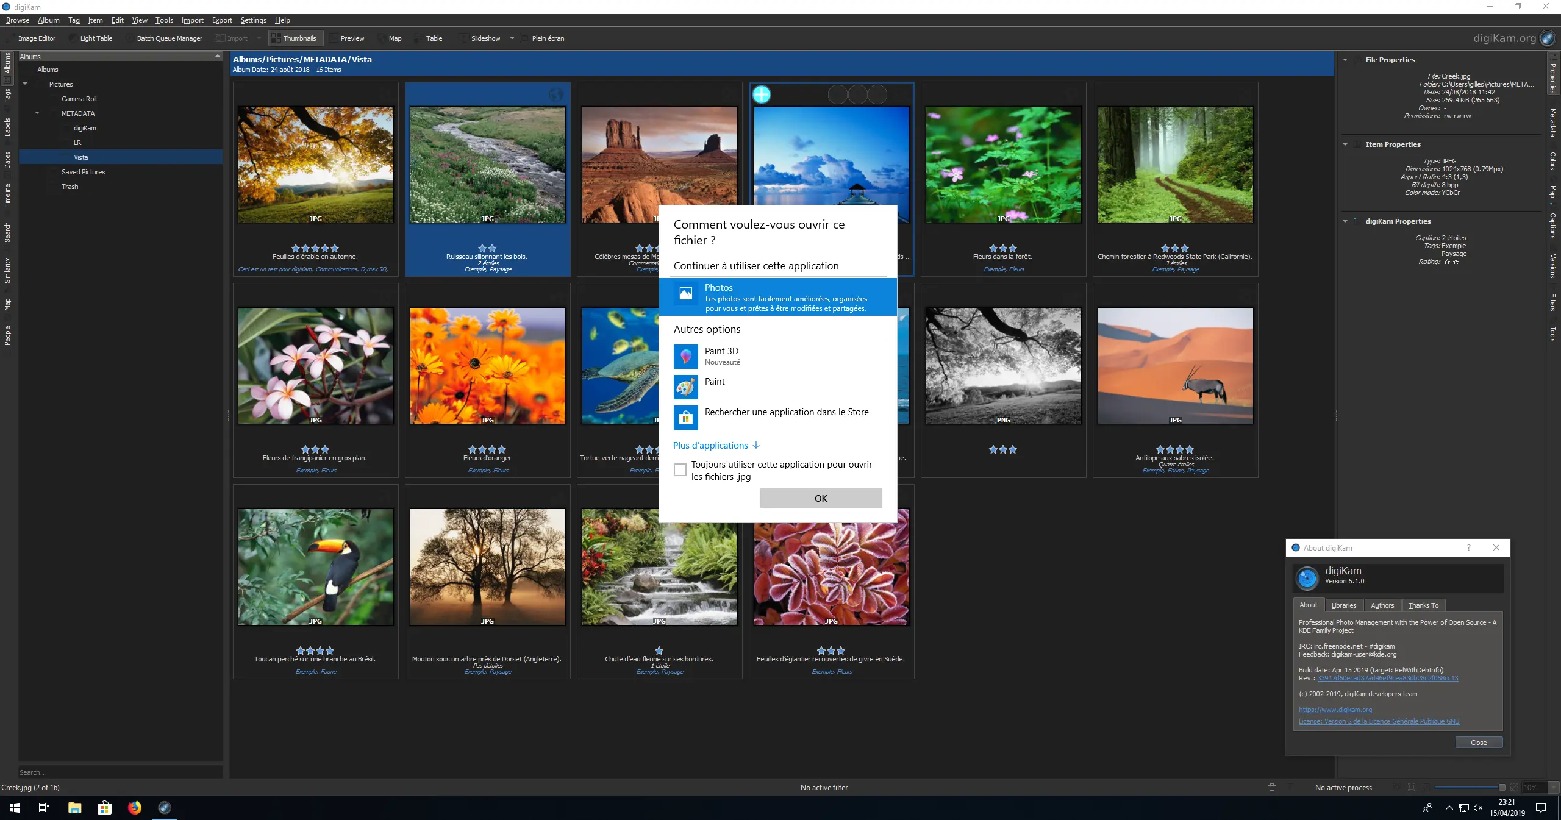Select the toucan photo thumbnail
1561x820 pixels.
click(315, 566)
